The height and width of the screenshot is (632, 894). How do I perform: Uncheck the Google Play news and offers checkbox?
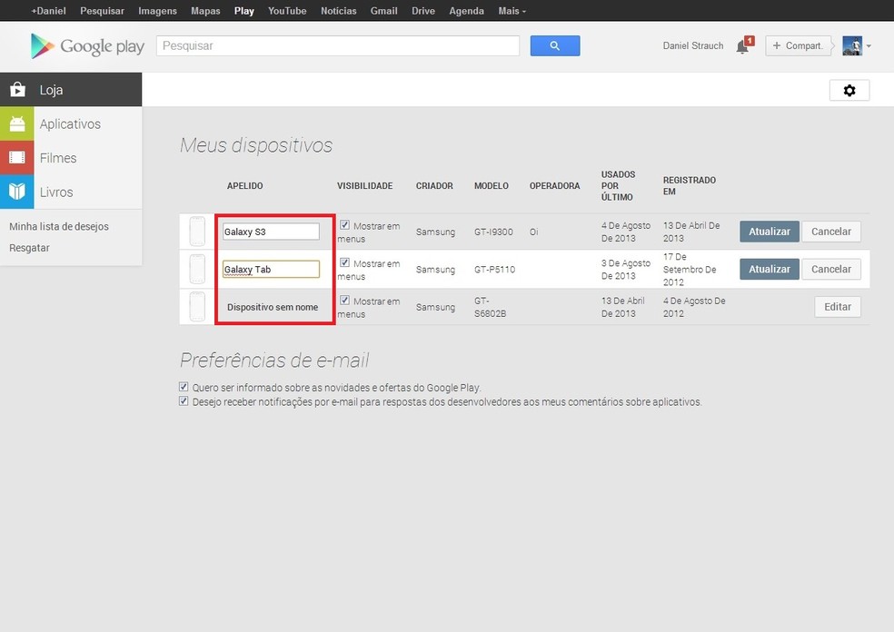coord(184,387)
